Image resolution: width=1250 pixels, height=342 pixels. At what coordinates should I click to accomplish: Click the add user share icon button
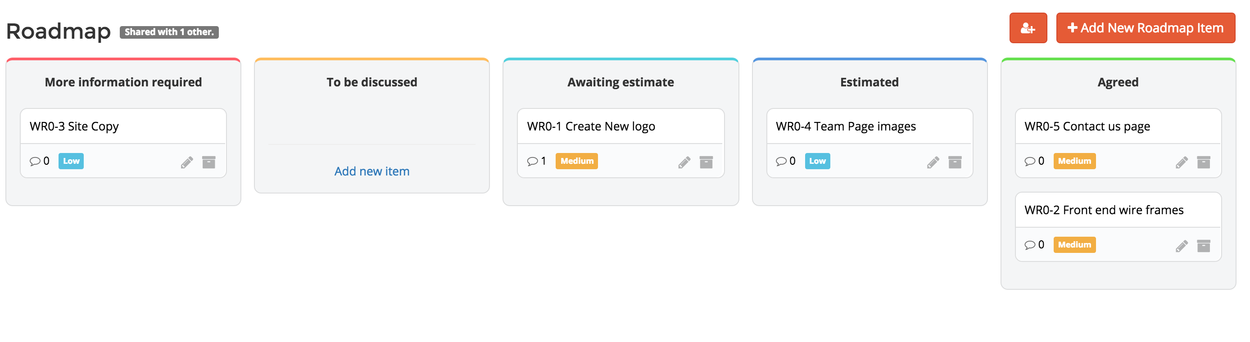(x=1028, y=28)
